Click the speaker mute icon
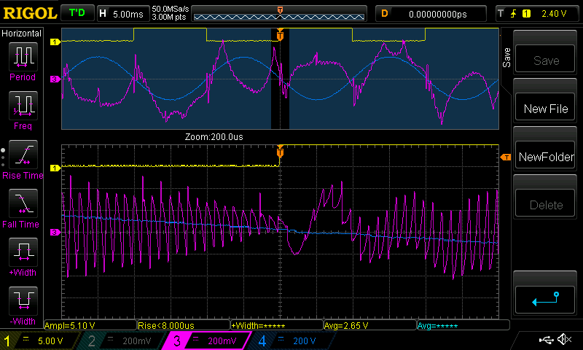This screenshot has height=350, width=583. (x=563, y=341)
